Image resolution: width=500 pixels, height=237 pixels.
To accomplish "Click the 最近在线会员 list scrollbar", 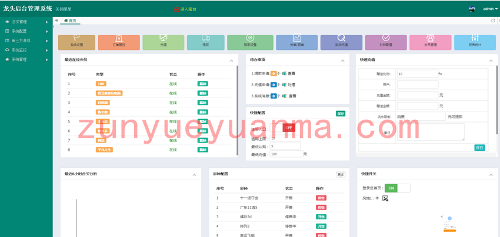I will tap(237, 110).
